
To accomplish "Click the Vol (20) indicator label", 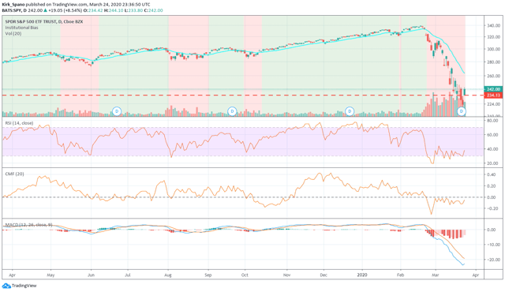I will 13,33.
